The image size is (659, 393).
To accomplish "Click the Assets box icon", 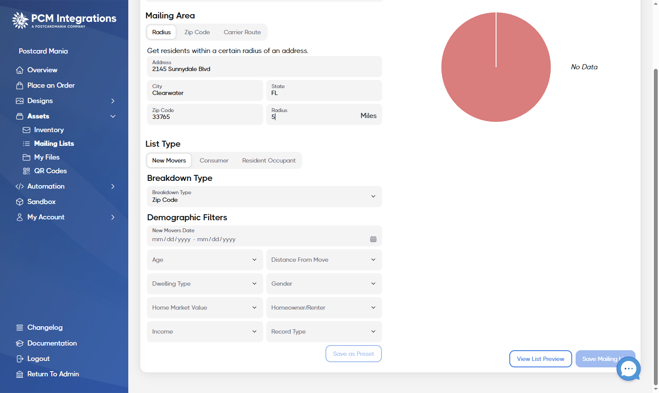I will (20, 116).
